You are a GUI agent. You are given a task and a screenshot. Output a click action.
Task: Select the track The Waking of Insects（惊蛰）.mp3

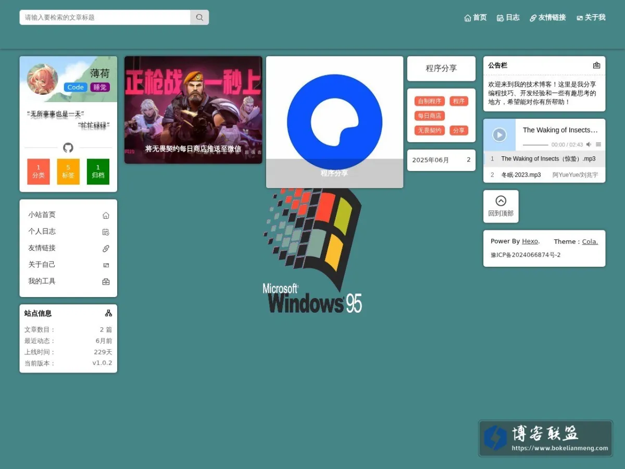545,159
